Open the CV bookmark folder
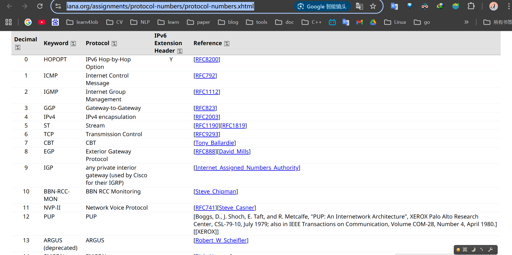This screenshot has width=512, height=255. 115,22
